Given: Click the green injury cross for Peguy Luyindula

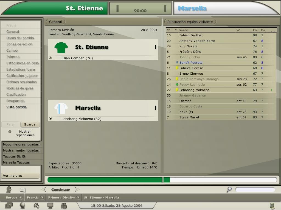Looking at the screenshot, I should pos(177,84).
